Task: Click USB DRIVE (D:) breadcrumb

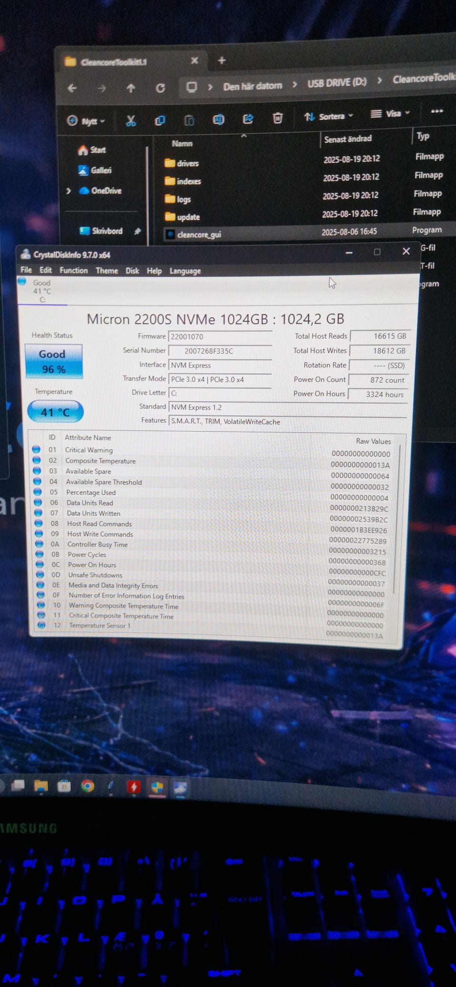Action: (x=337, y=83)
